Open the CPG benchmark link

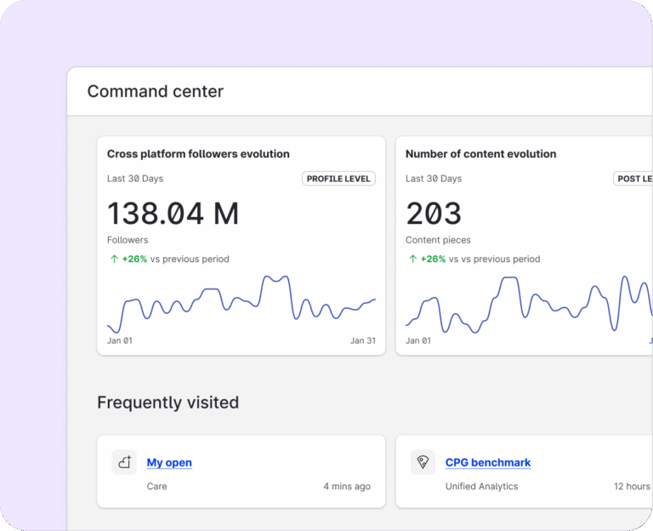[x=487, y=463]
